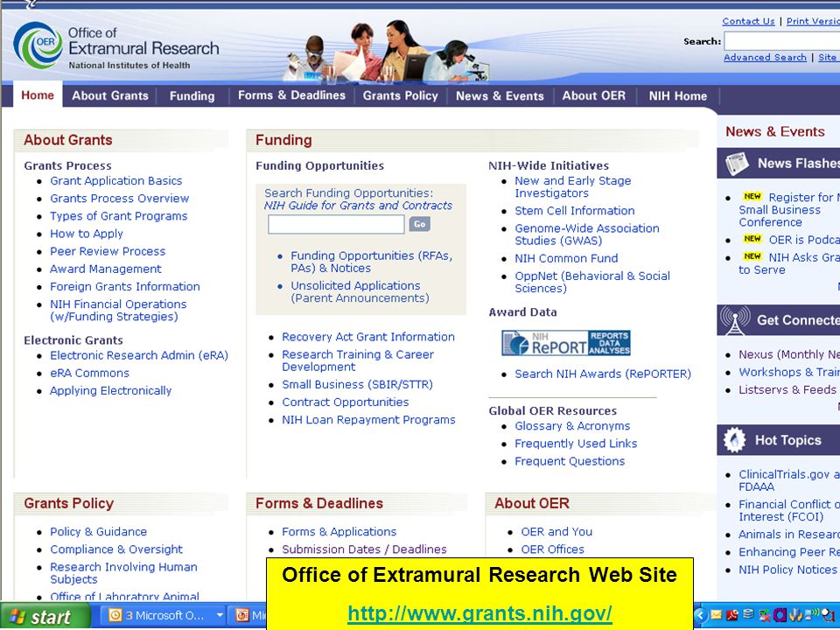Open the Financial Conflict of Interest (FCOI) link
840x630 pixels.
789,510
